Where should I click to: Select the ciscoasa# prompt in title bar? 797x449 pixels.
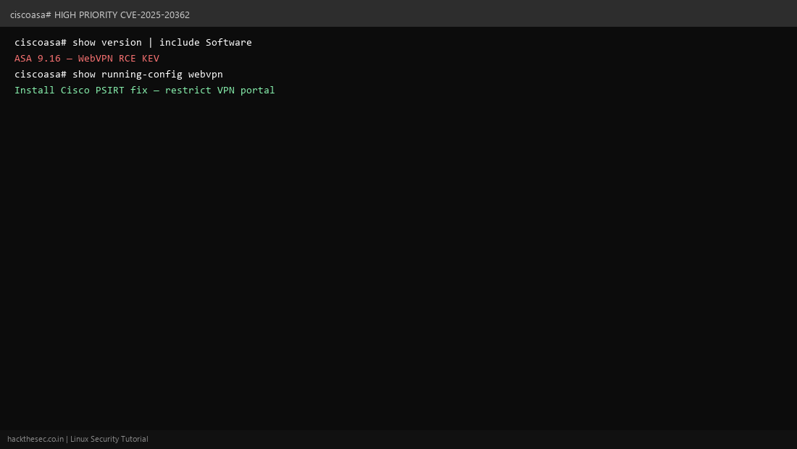click(x=30, y=14)
